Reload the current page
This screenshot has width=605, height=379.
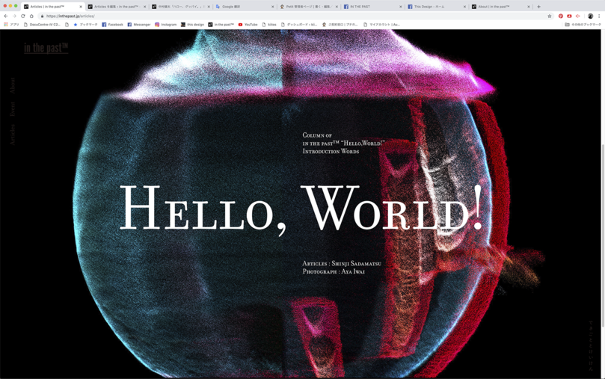(23, 16)
